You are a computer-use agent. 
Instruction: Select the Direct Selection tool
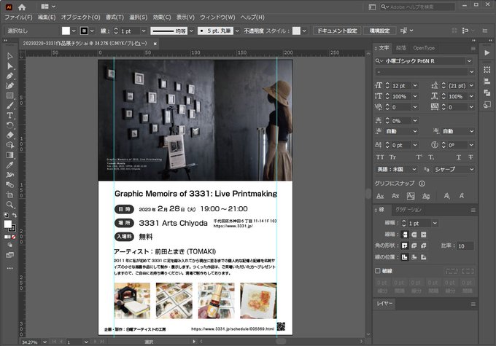coord(10,66)
